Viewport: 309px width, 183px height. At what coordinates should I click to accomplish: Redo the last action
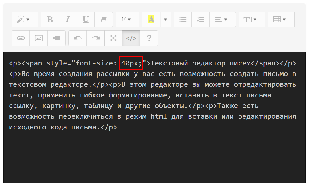(x=95, y=38)
